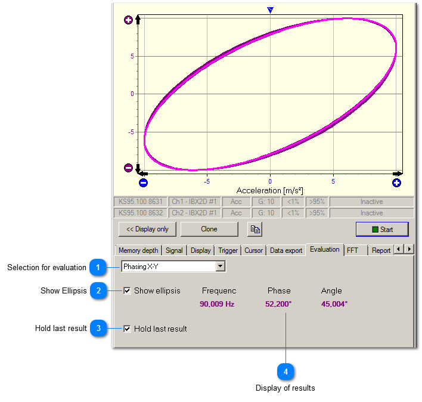Click the X-axis zoom in plus icon
This screenshot has height=402, width=422.
[x=397, y=183]
